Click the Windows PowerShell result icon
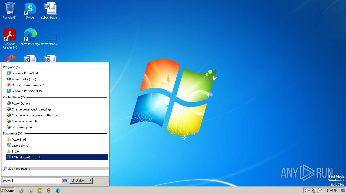This screenshot has height=194, width=346. click(9, 73)
